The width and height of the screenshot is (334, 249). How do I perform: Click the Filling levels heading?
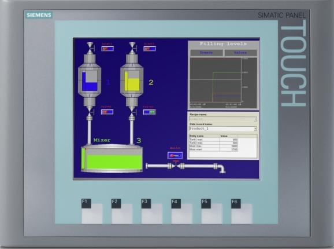click(223, 44)
